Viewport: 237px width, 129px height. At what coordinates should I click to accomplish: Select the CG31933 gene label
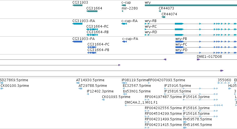click(80, 3)
